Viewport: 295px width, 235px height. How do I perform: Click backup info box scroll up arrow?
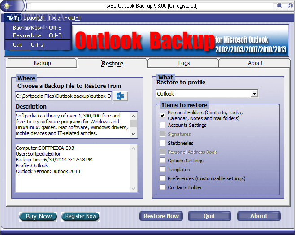pos(134,148)
